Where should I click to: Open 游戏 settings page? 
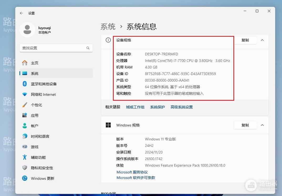pos(56,147)
